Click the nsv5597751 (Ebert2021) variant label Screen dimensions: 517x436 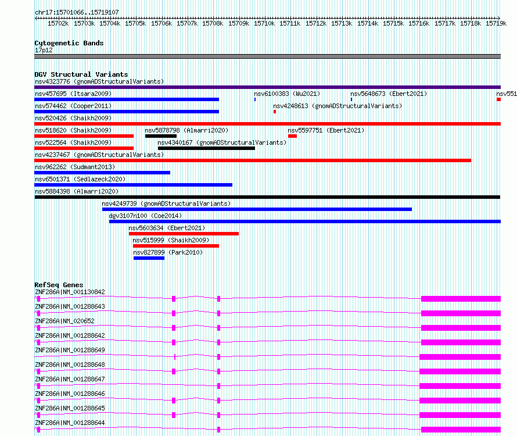coord(326,130)
